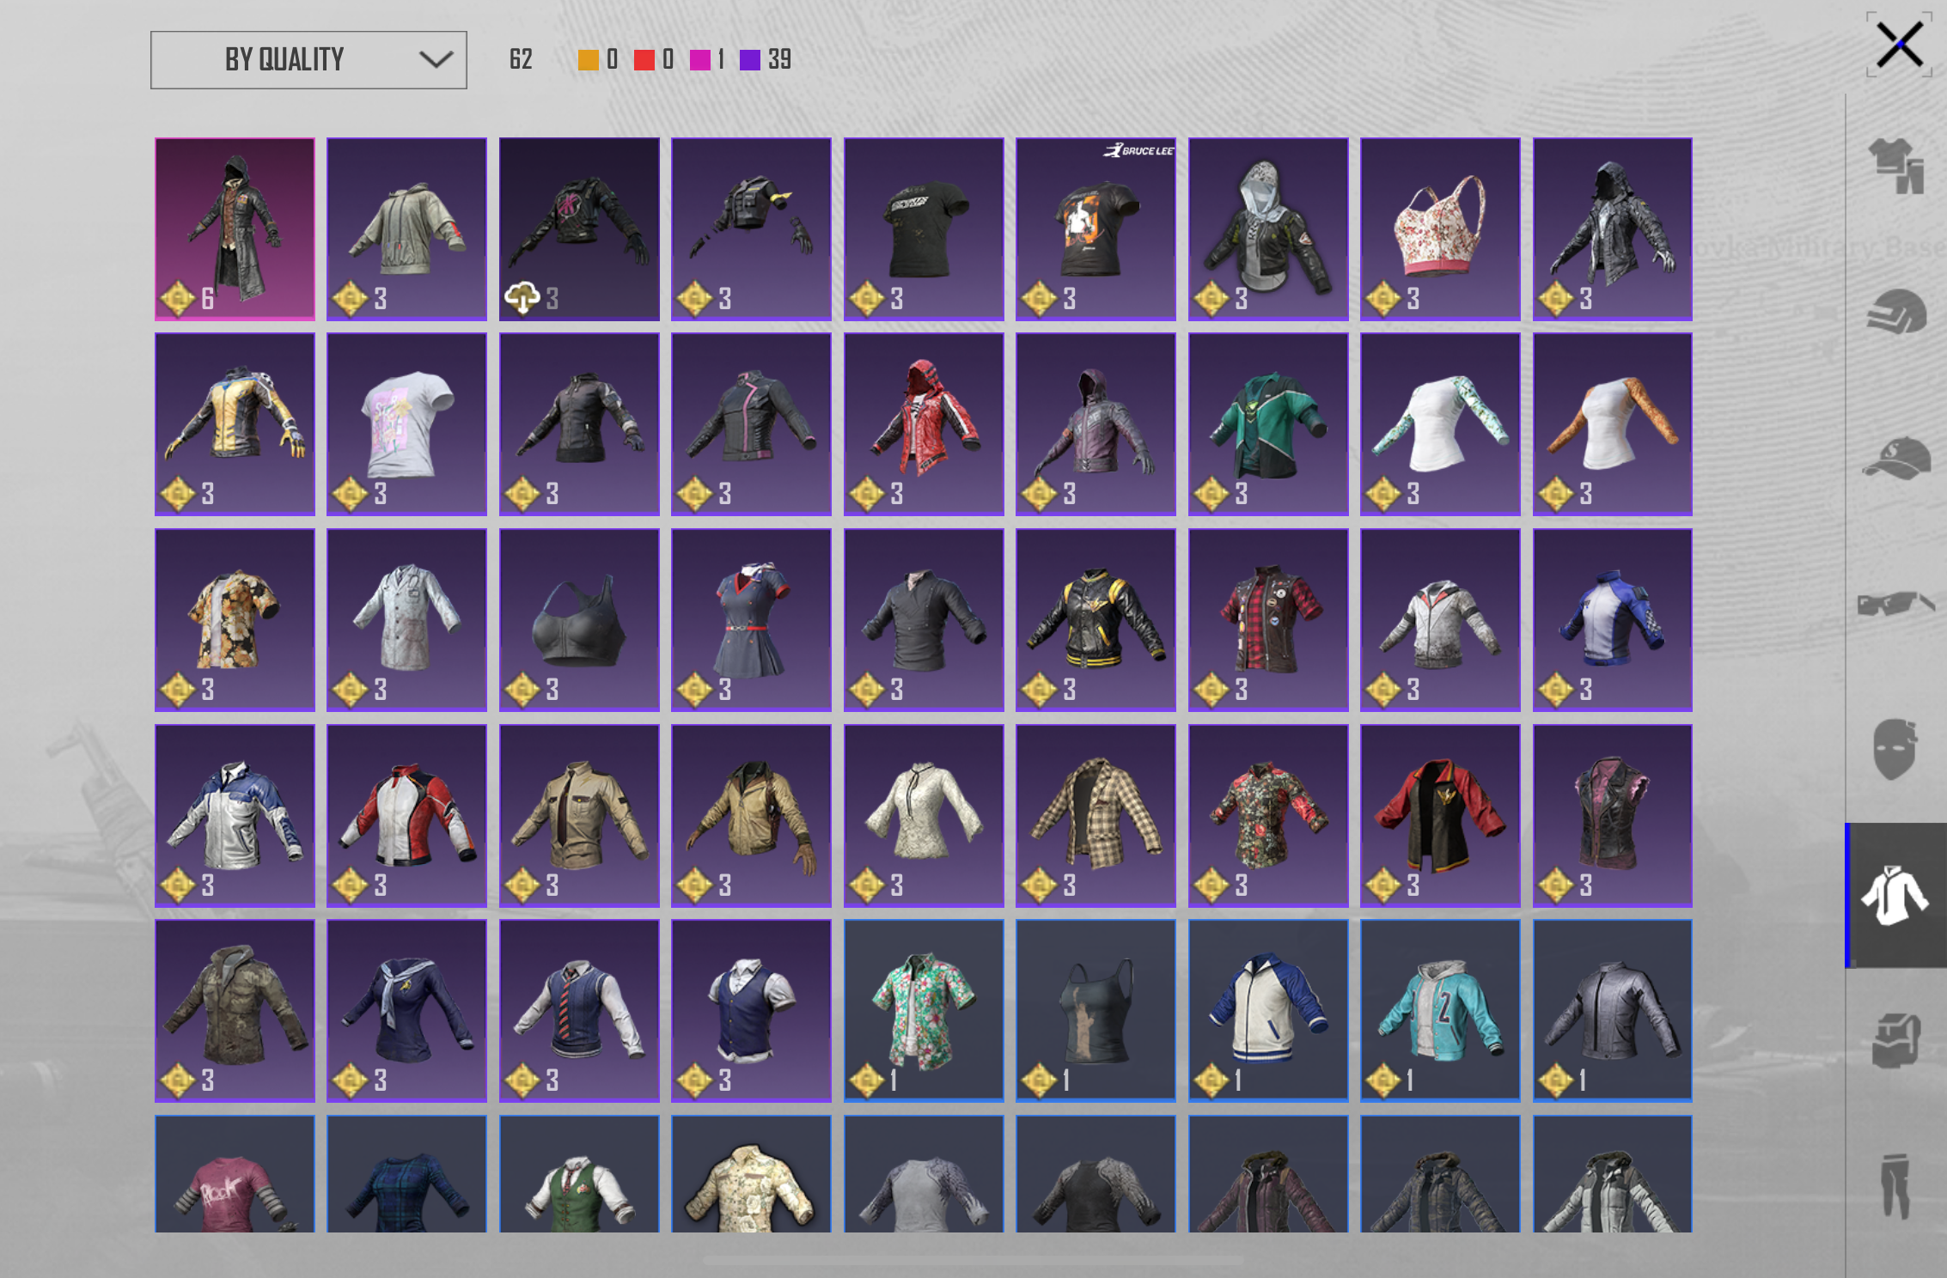This screenshot has height=1278, width=1947.
Task: Select the helmet category icon
Action: (x=1896, y=311)
